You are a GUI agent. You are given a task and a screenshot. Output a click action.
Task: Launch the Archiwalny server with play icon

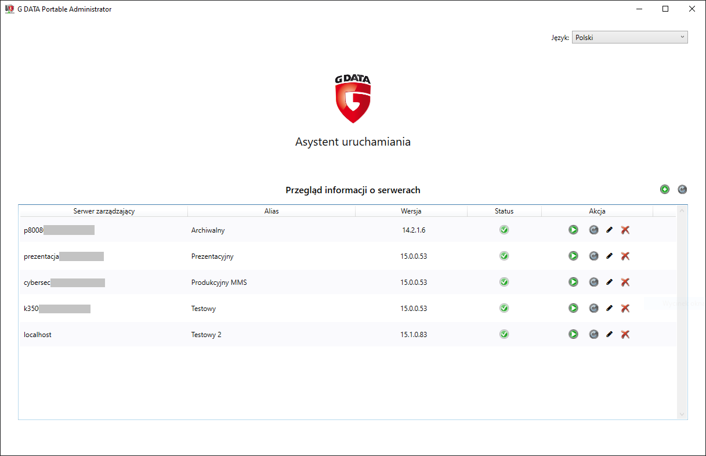point(573,230)
